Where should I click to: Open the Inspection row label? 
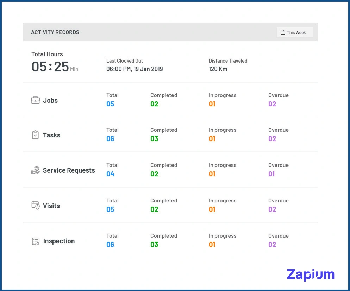click(59, 241)
